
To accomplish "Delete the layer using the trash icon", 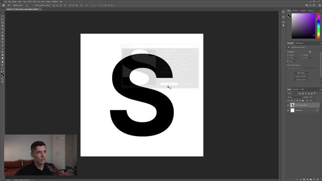I will (x=317, y=179).
